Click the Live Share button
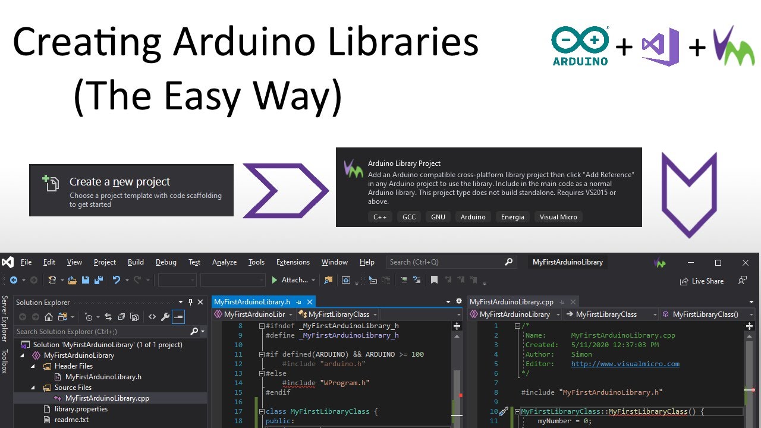761x428 pixels. pyautogui.click(x=702, y=281)
